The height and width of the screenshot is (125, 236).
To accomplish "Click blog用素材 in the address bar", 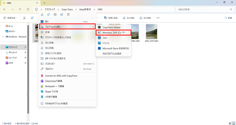I will 85,9.
